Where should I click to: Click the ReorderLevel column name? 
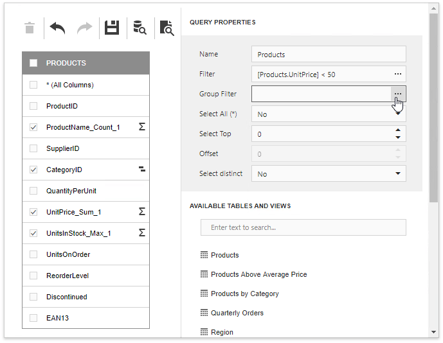[68, 276]
